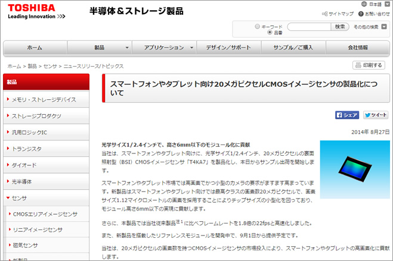The width and height of the screenshot is (393, 261).
Task: Open ダイオード in sidebar
Action: pos(46,165)
